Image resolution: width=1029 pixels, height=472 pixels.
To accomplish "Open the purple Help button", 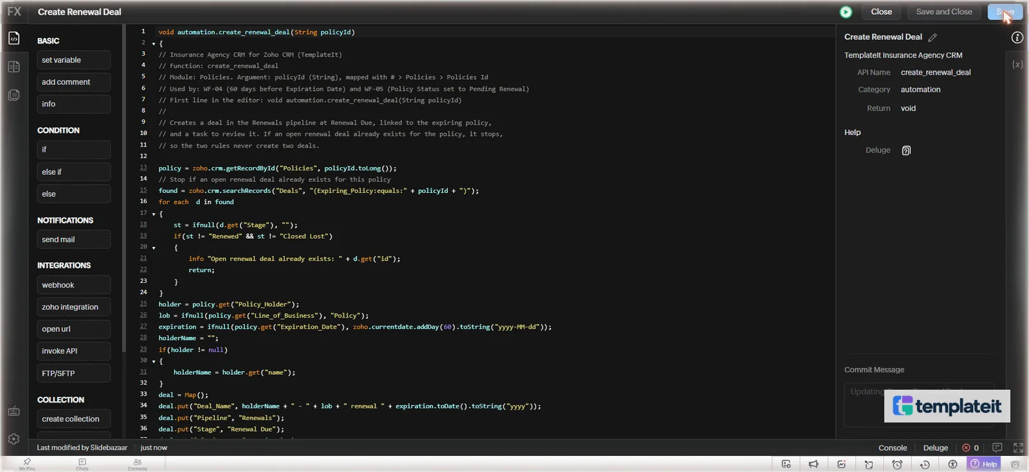I will coord(984,464).
